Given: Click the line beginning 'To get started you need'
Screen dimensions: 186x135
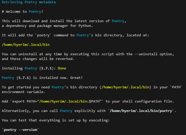Looking at the screenshot, I should pos(92,87).
